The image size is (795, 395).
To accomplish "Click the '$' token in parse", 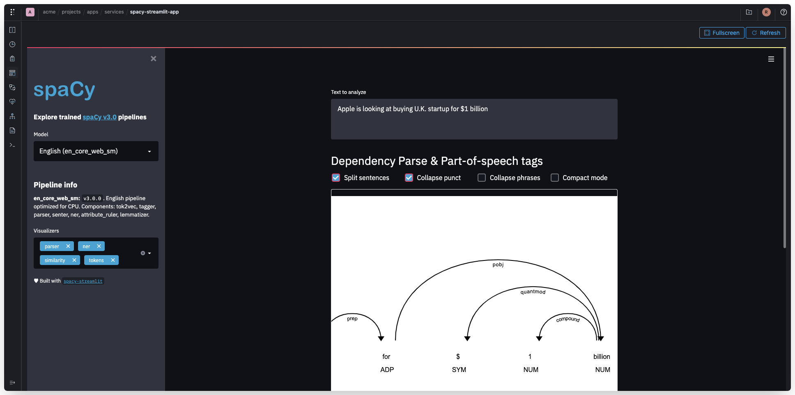I will (x=458, y=356).
